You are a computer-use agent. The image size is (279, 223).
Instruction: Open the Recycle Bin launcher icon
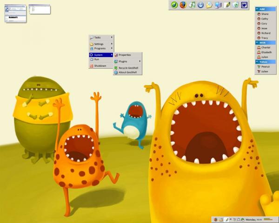tap(235, 5)
